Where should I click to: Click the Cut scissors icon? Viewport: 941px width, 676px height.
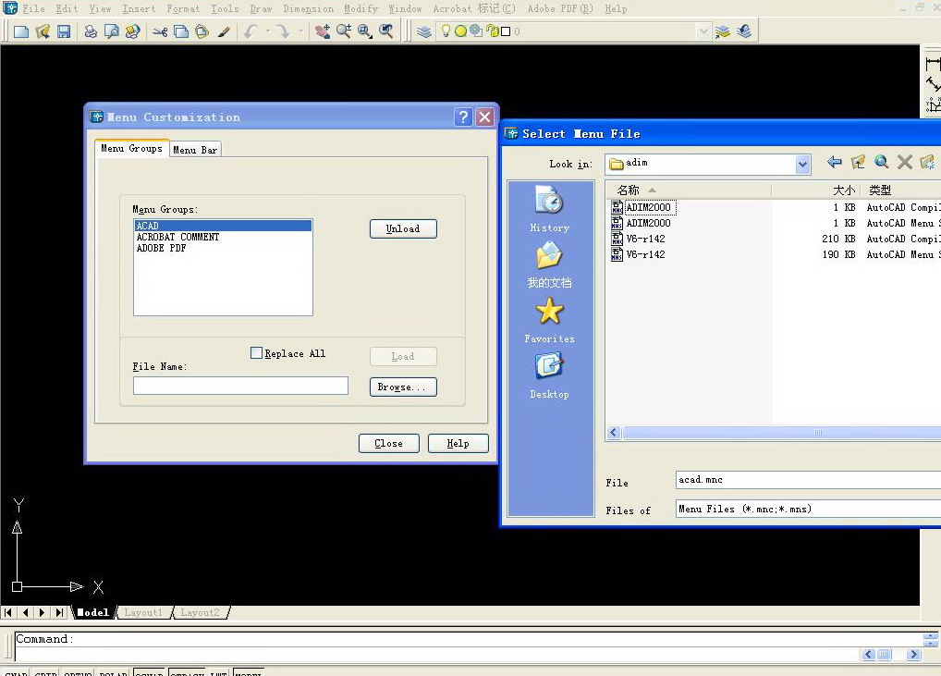[160, 31]
